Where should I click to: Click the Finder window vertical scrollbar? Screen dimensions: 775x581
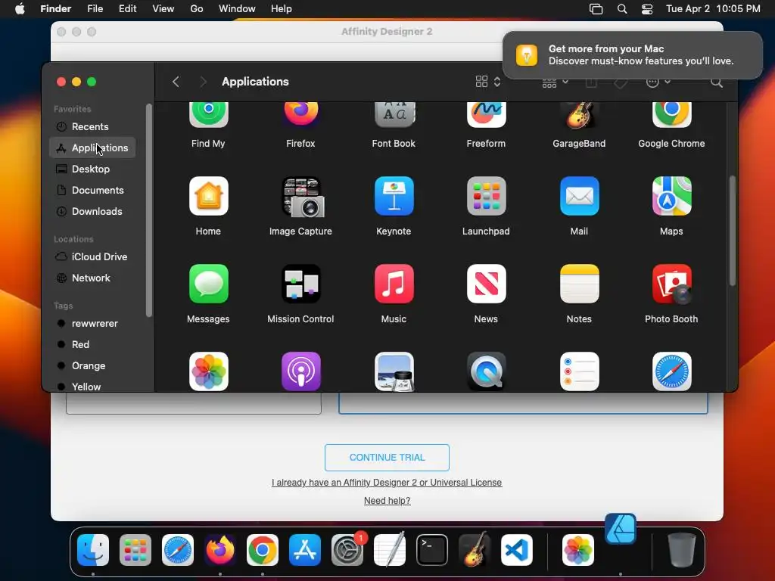click(x=733, y=231)
